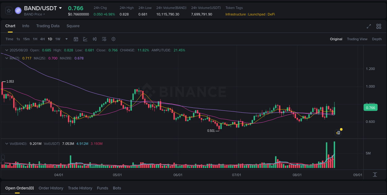Image resolution: width=387 pixels, height=195 pixels.
Task: Open the date range calendar picker
Action: [76, 39]
